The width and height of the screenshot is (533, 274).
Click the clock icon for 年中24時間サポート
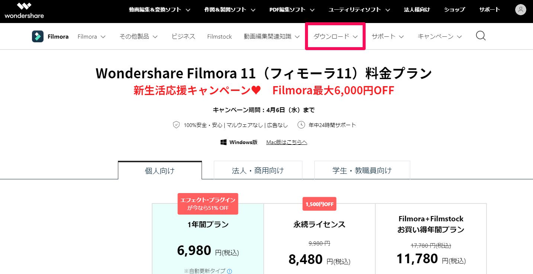tap(301, 125)
